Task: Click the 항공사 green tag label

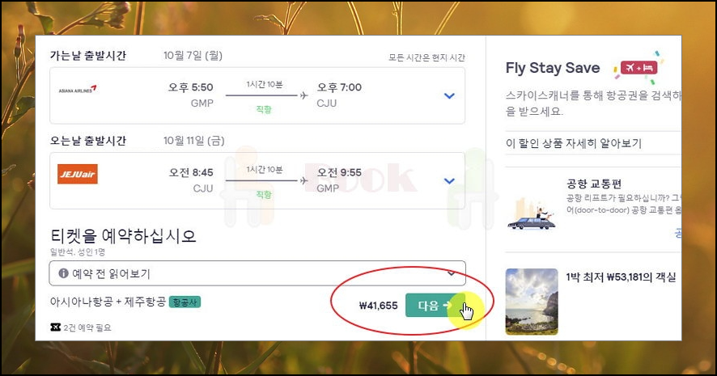Action: coord(185,302)
